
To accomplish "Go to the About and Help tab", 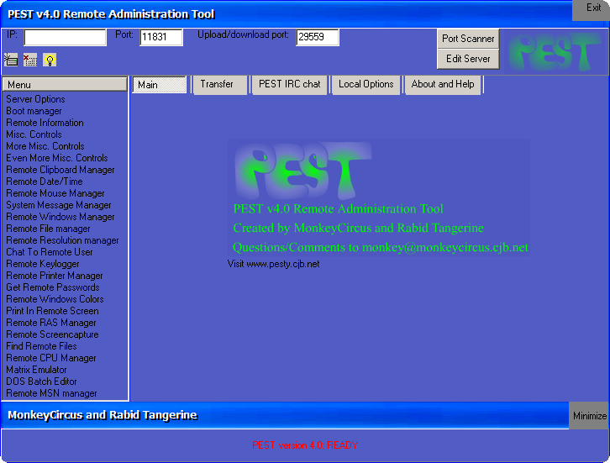I will 443,84.
